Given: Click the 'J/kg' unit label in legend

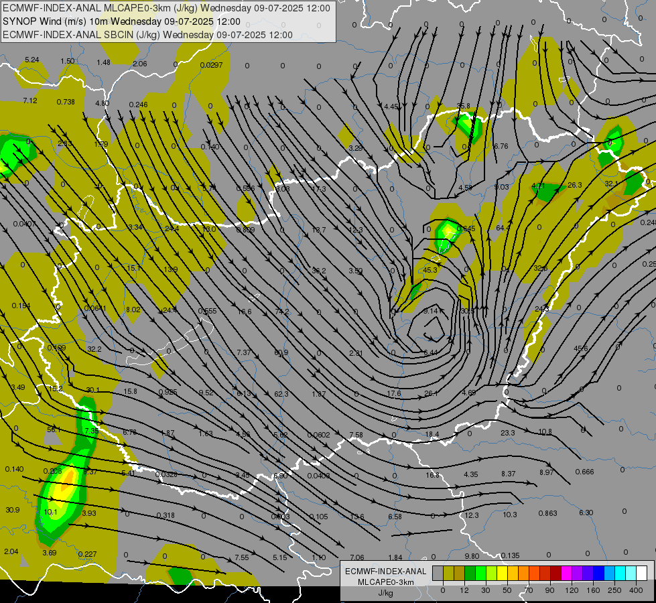Looking at the screenshot, I should [385, 593].
